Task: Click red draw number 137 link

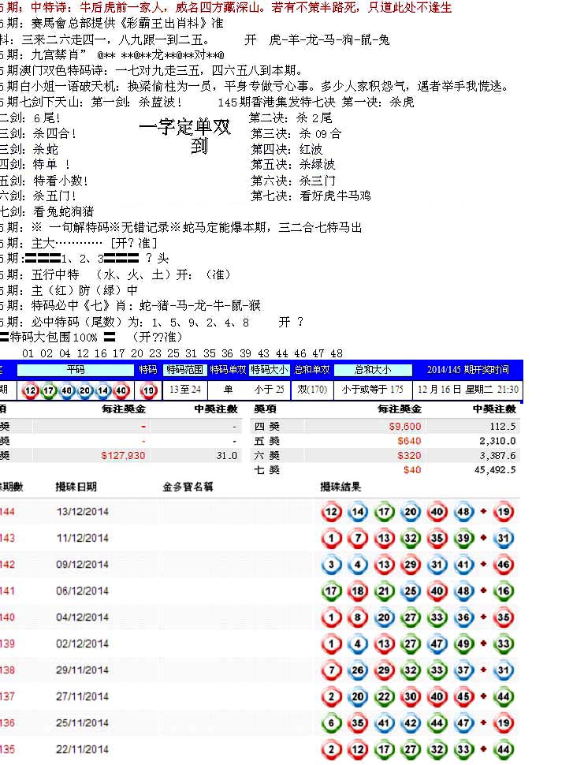Action: [6, 696]
